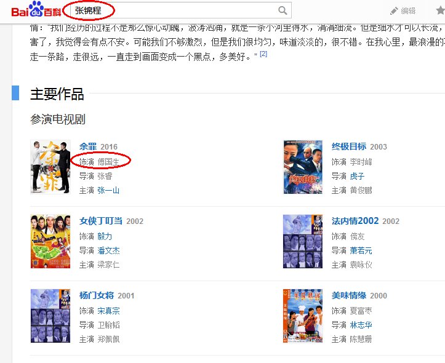
Task: Open role link 宋真宗
Action: [x=108, y=311]
